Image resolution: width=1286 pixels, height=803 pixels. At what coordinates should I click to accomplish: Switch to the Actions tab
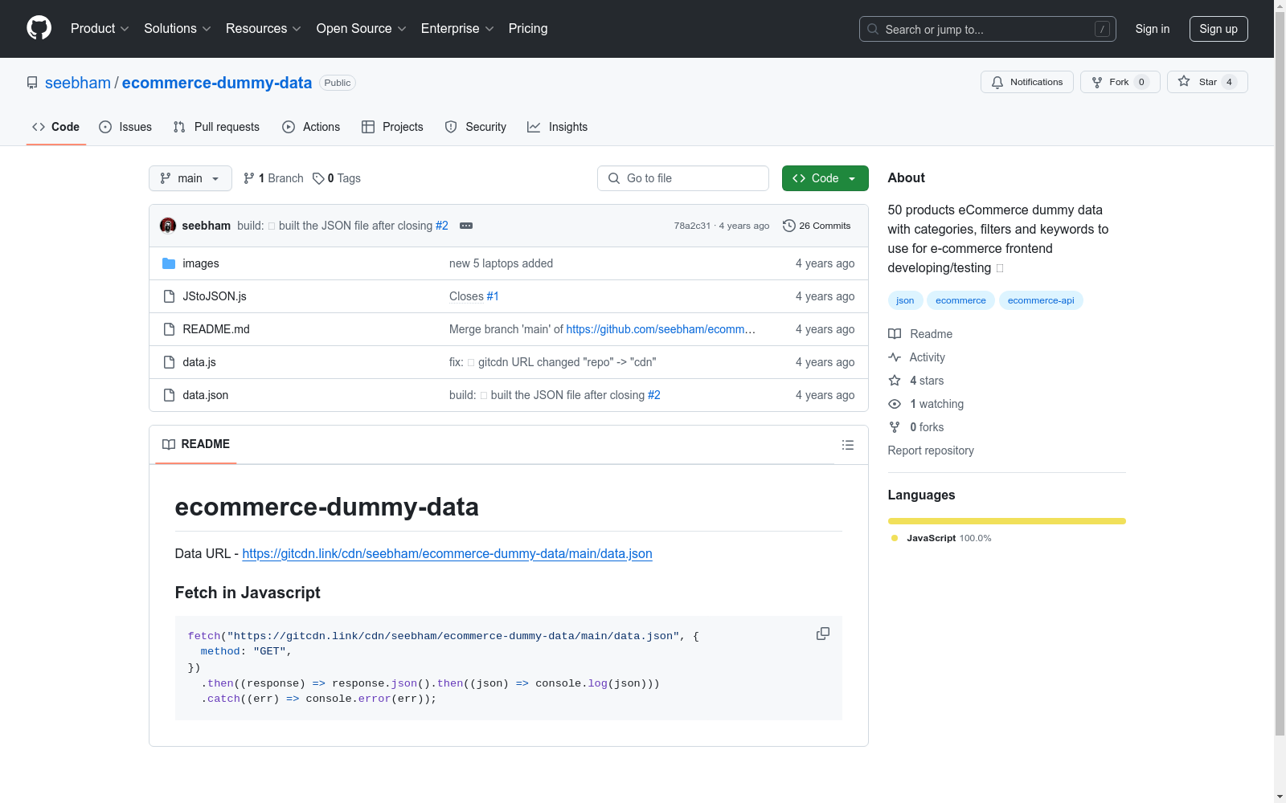[311, 127]
